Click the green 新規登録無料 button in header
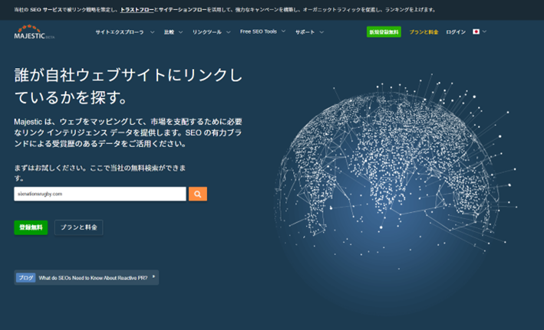The width and height of the screenshot is (544, 330). click(x=384, y=32)
